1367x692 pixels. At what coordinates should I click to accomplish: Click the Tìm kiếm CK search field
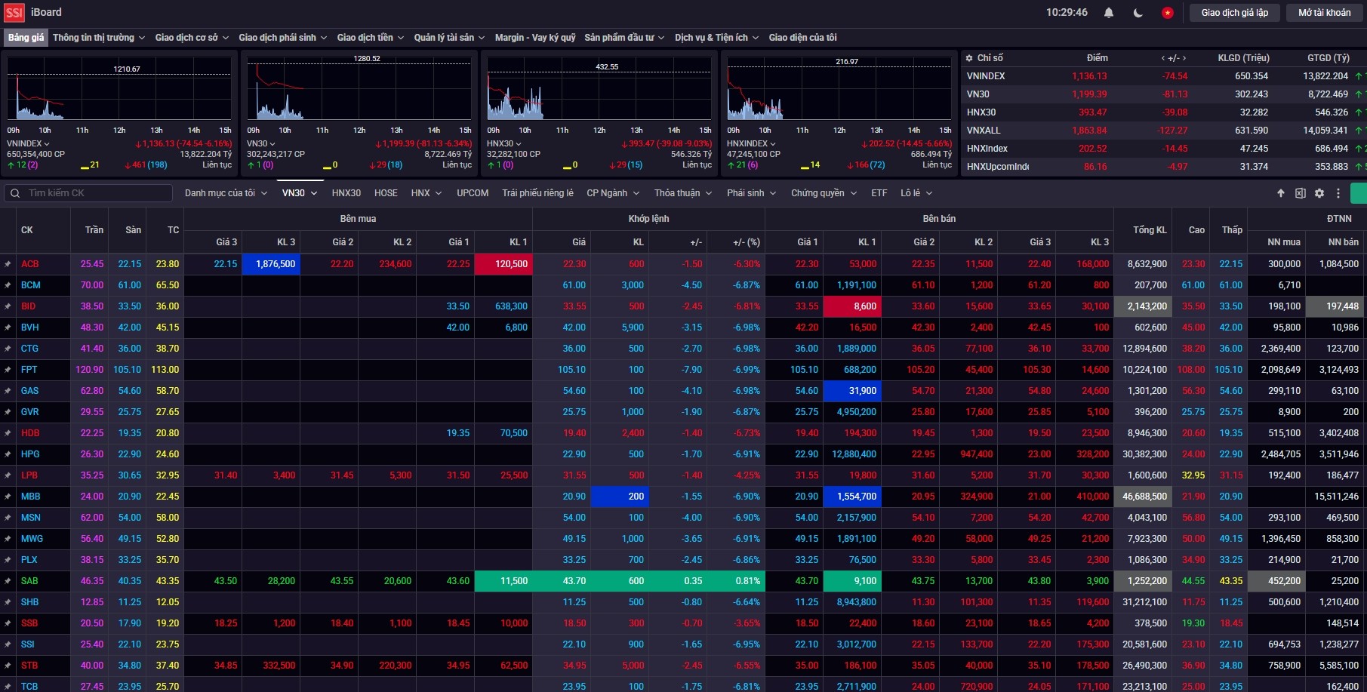pyautogui.click(x=88, y=193)
